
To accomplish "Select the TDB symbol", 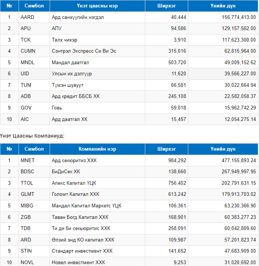I will (25, 228).
